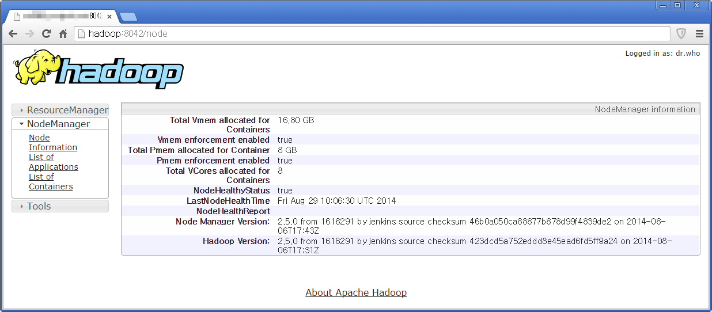Open the Node Information link

coord(53,142)
